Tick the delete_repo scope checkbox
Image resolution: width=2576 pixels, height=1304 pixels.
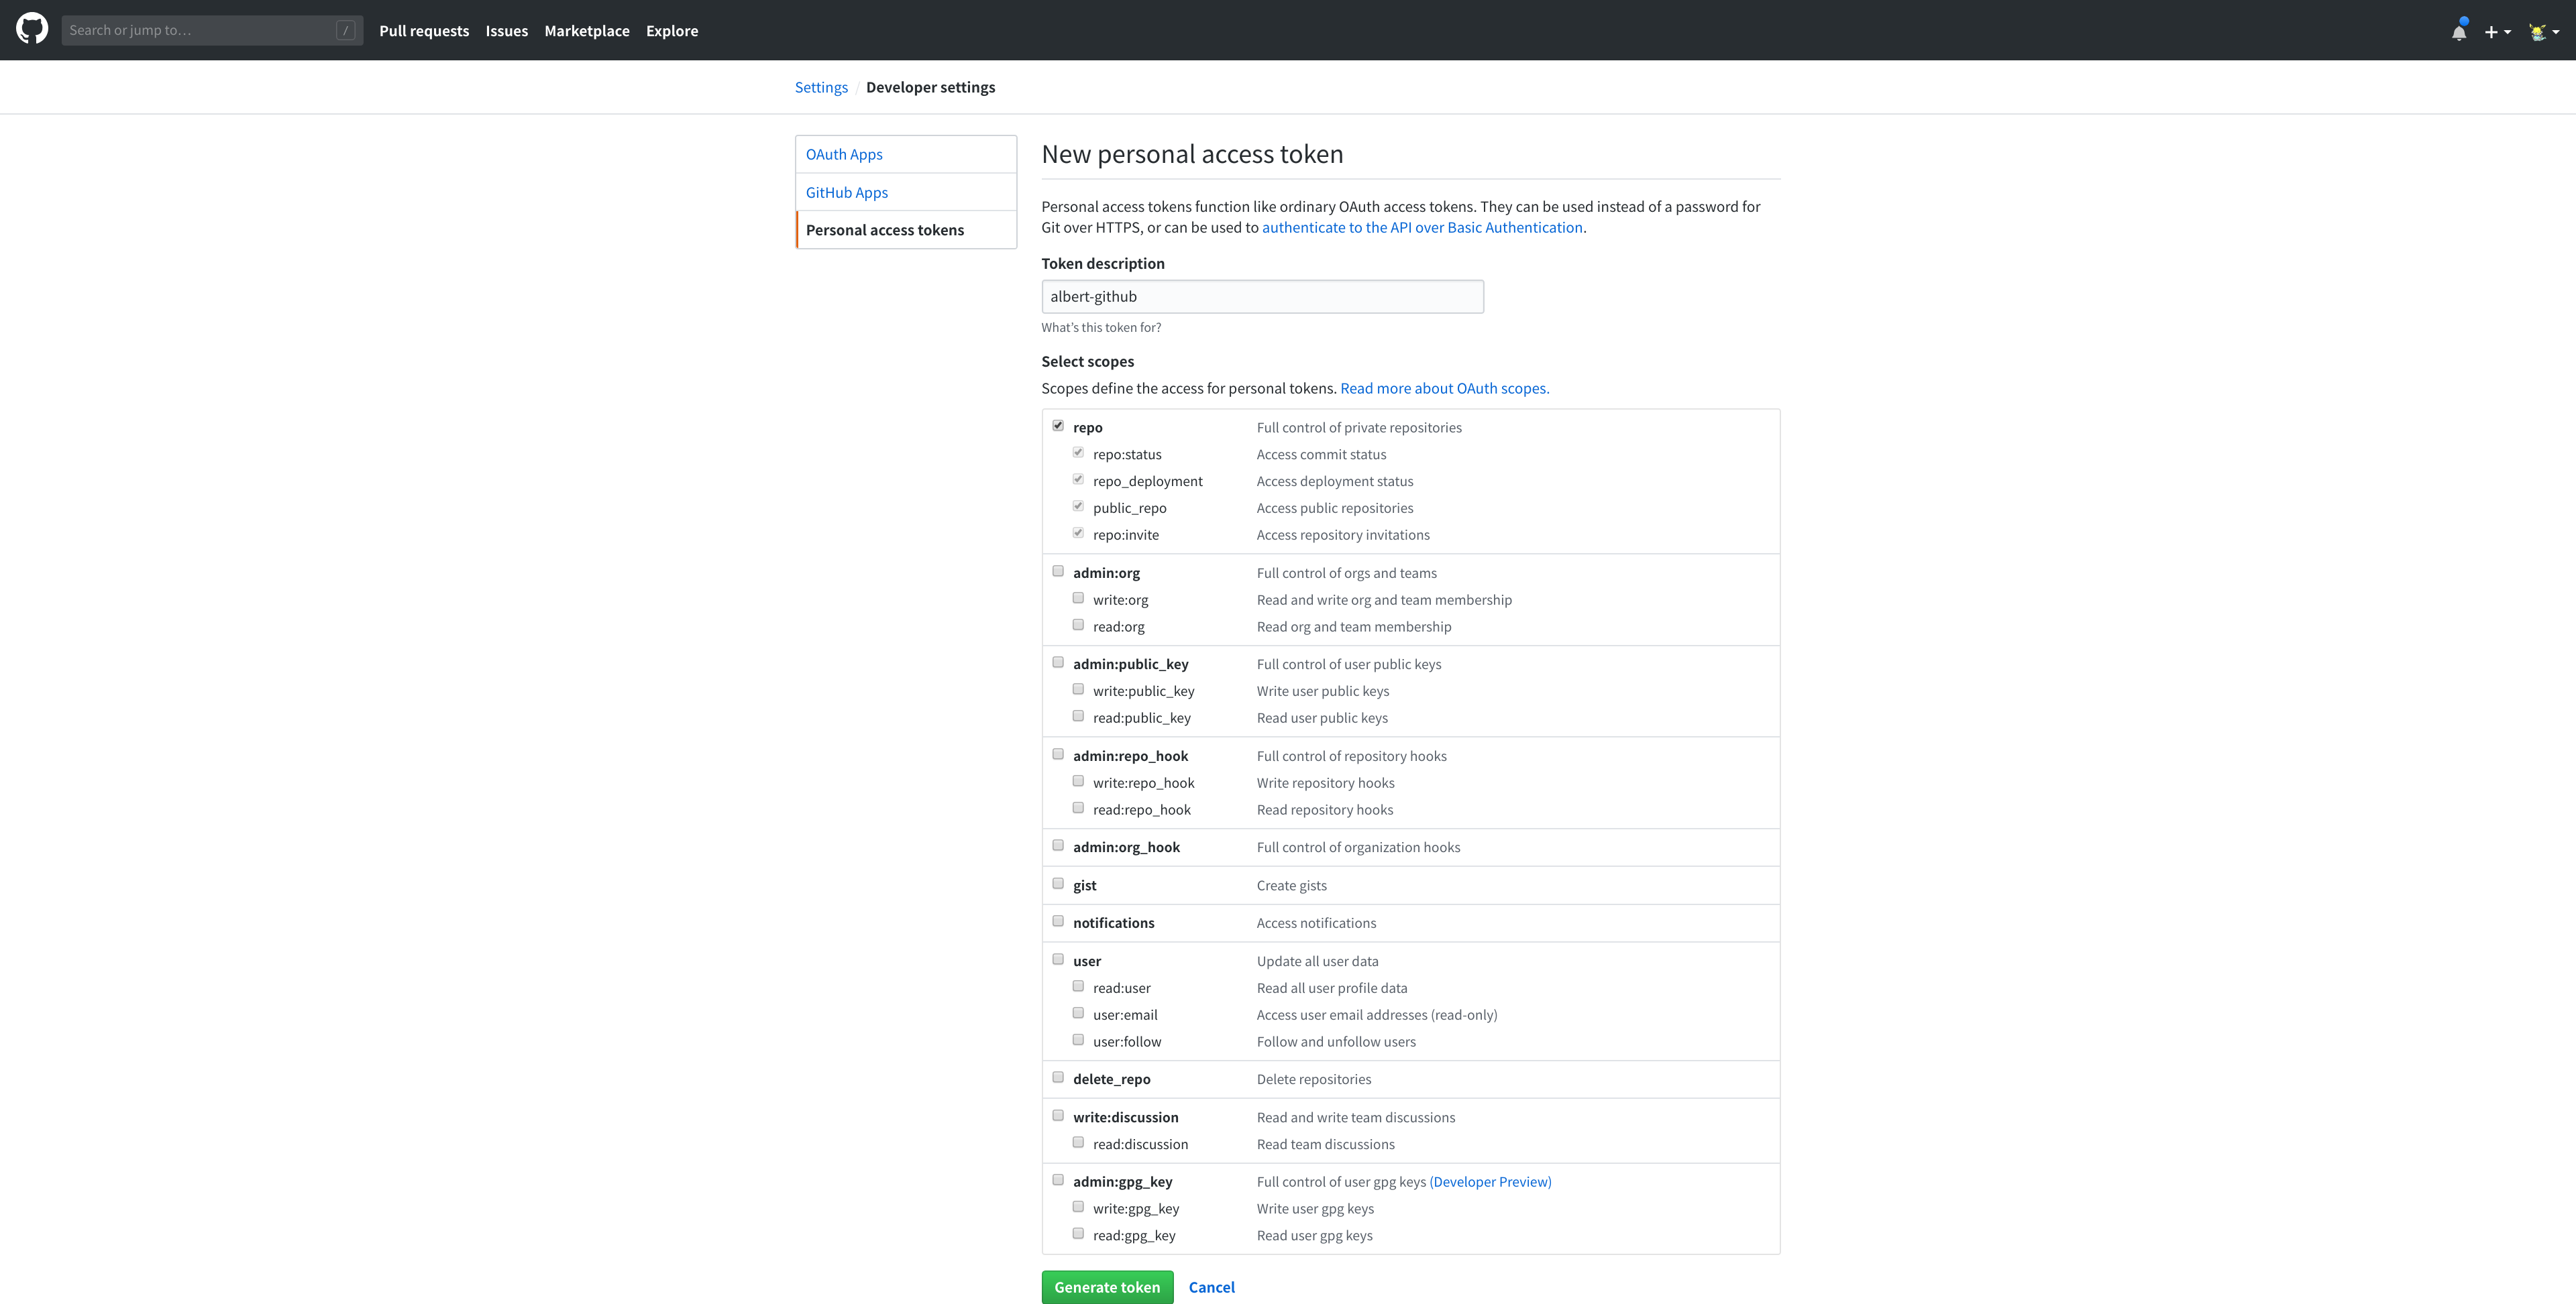tap(1058, 1077)
